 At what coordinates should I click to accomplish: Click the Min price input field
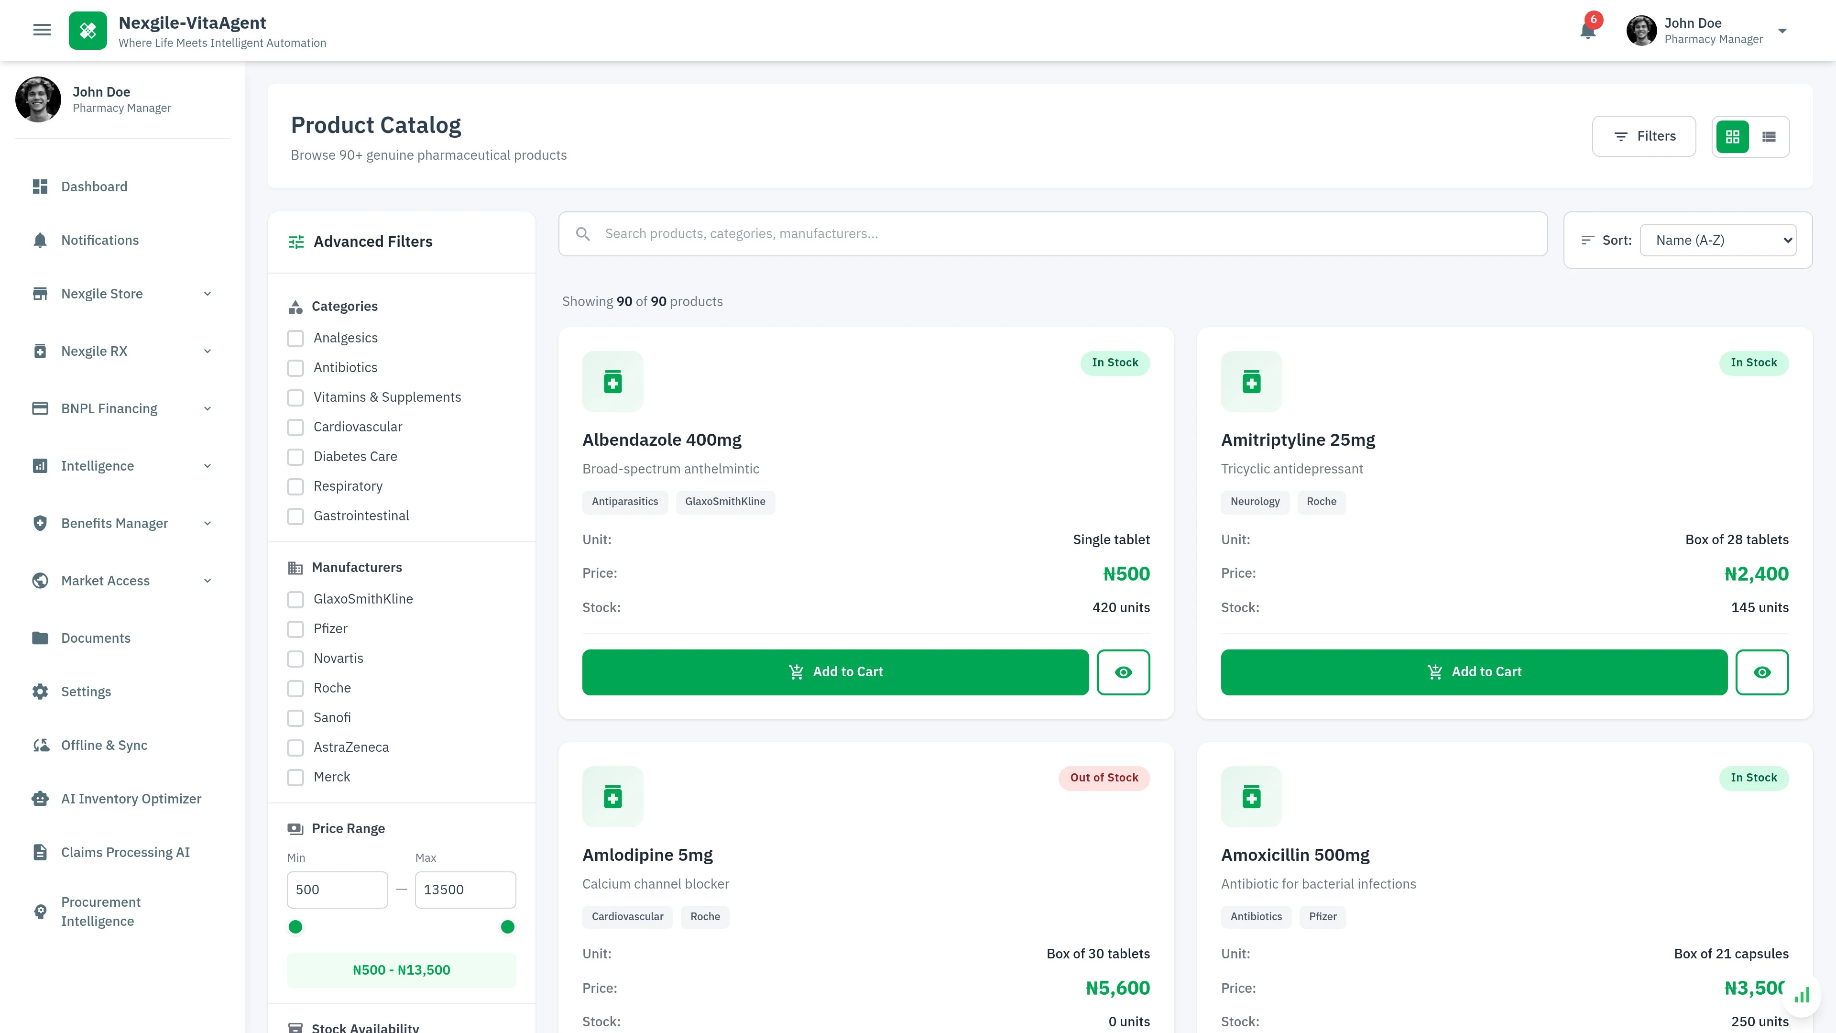click(x=337, y=890)
